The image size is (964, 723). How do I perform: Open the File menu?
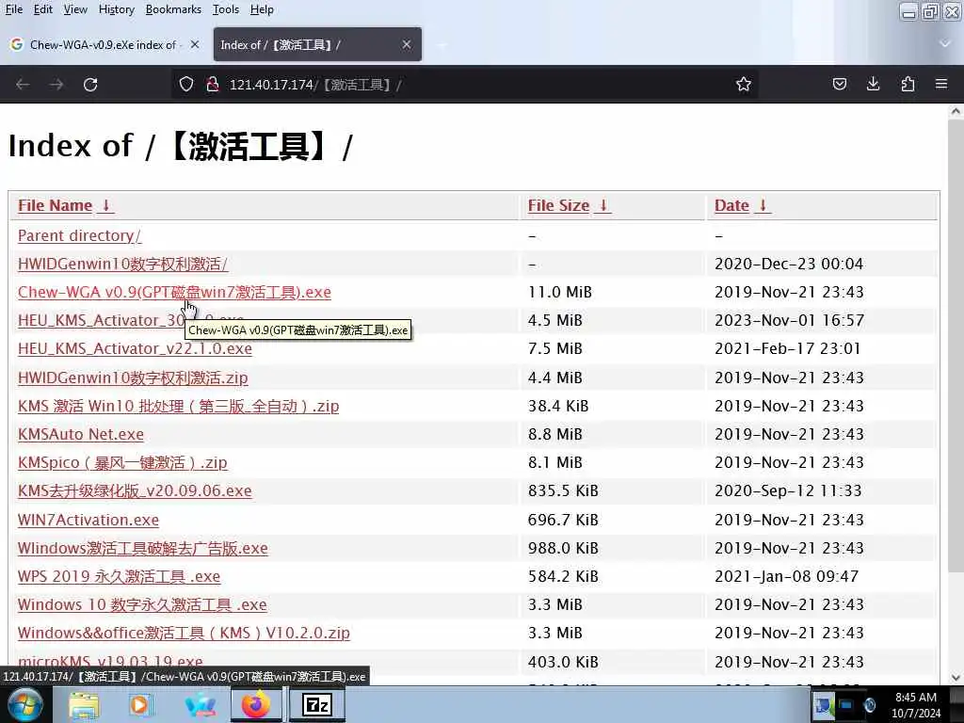[x=13, y=9]
